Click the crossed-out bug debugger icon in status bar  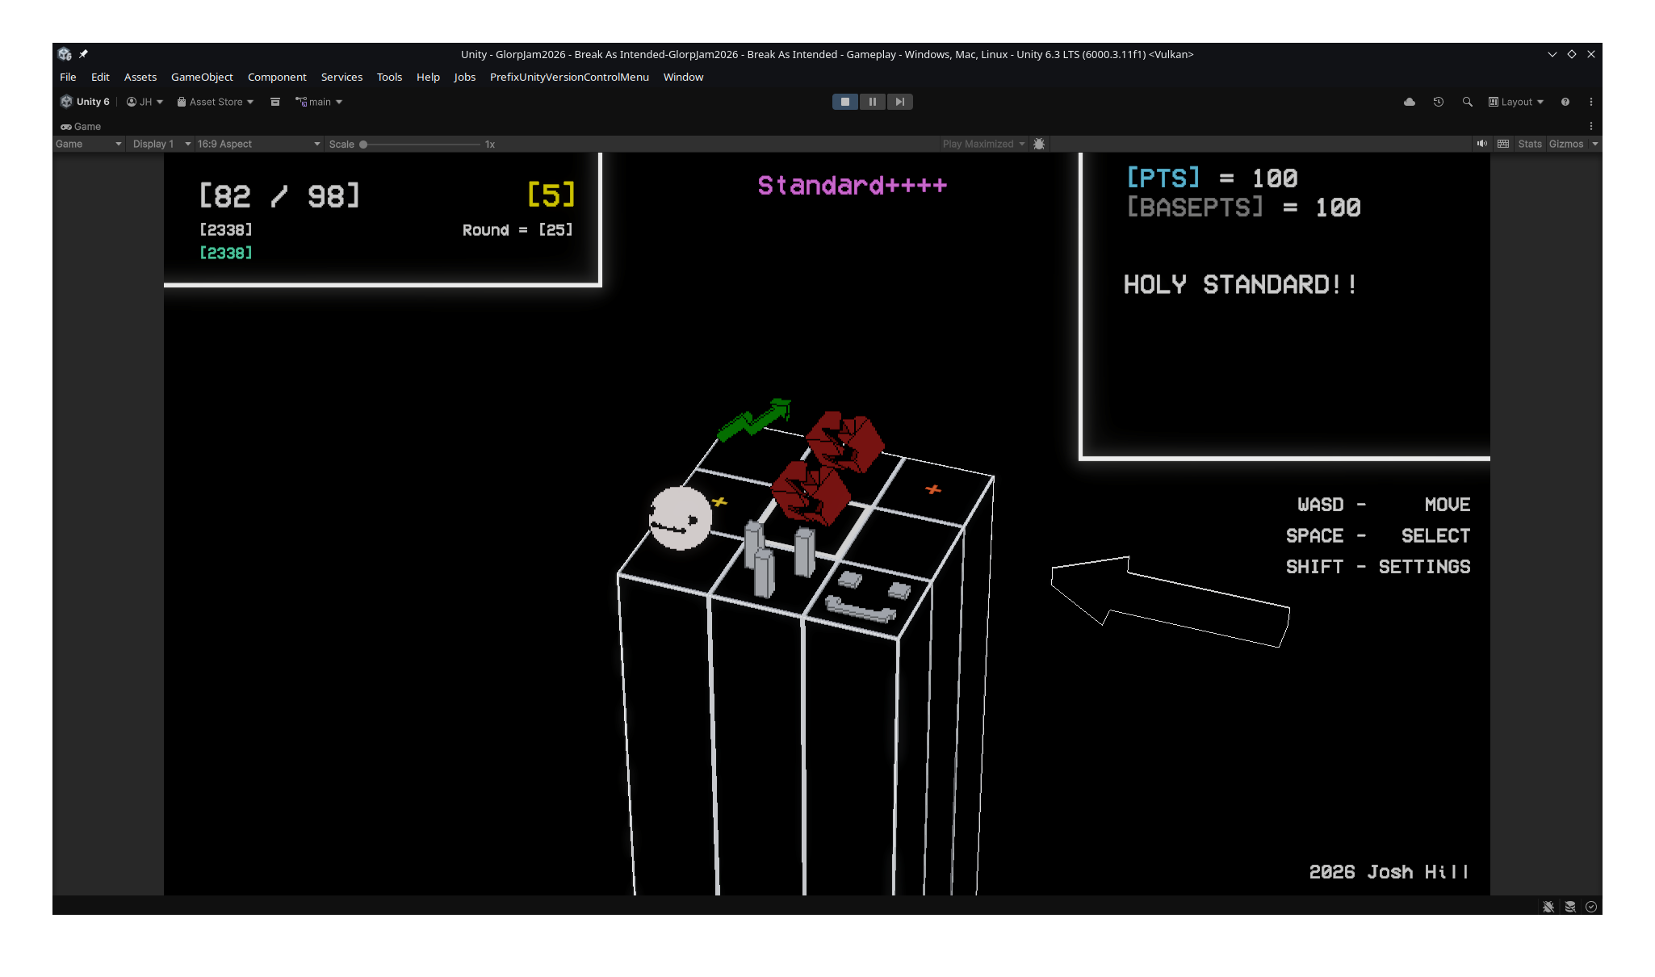tap(1548, 907)
